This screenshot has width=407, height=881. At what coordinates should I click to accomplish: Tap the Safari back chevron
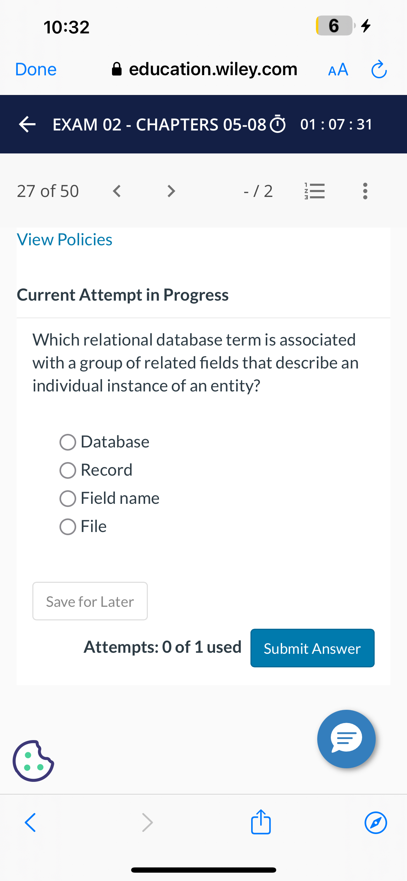pos(30,823)
